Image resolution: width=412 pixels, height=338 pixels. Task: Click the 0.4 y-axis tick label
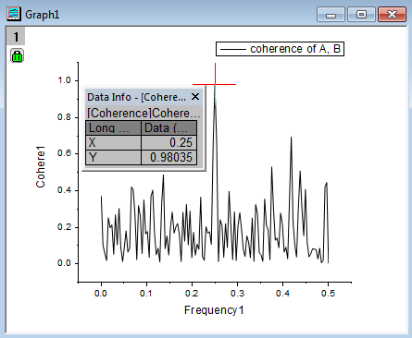[x=64, y=190]
